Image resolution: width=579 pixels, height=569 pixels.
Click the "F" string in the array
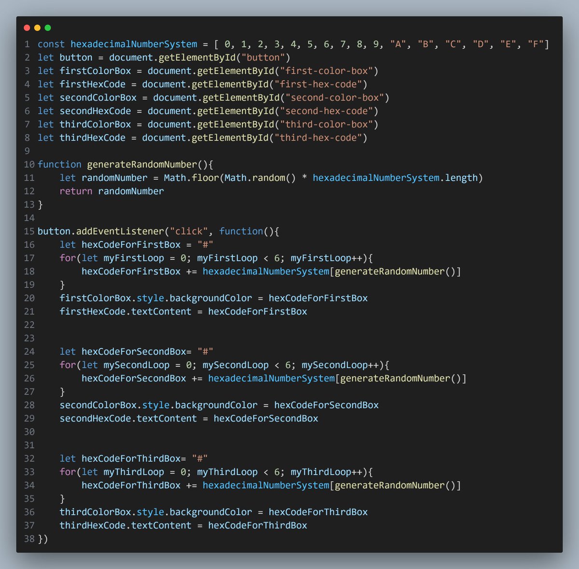(536, 44)
